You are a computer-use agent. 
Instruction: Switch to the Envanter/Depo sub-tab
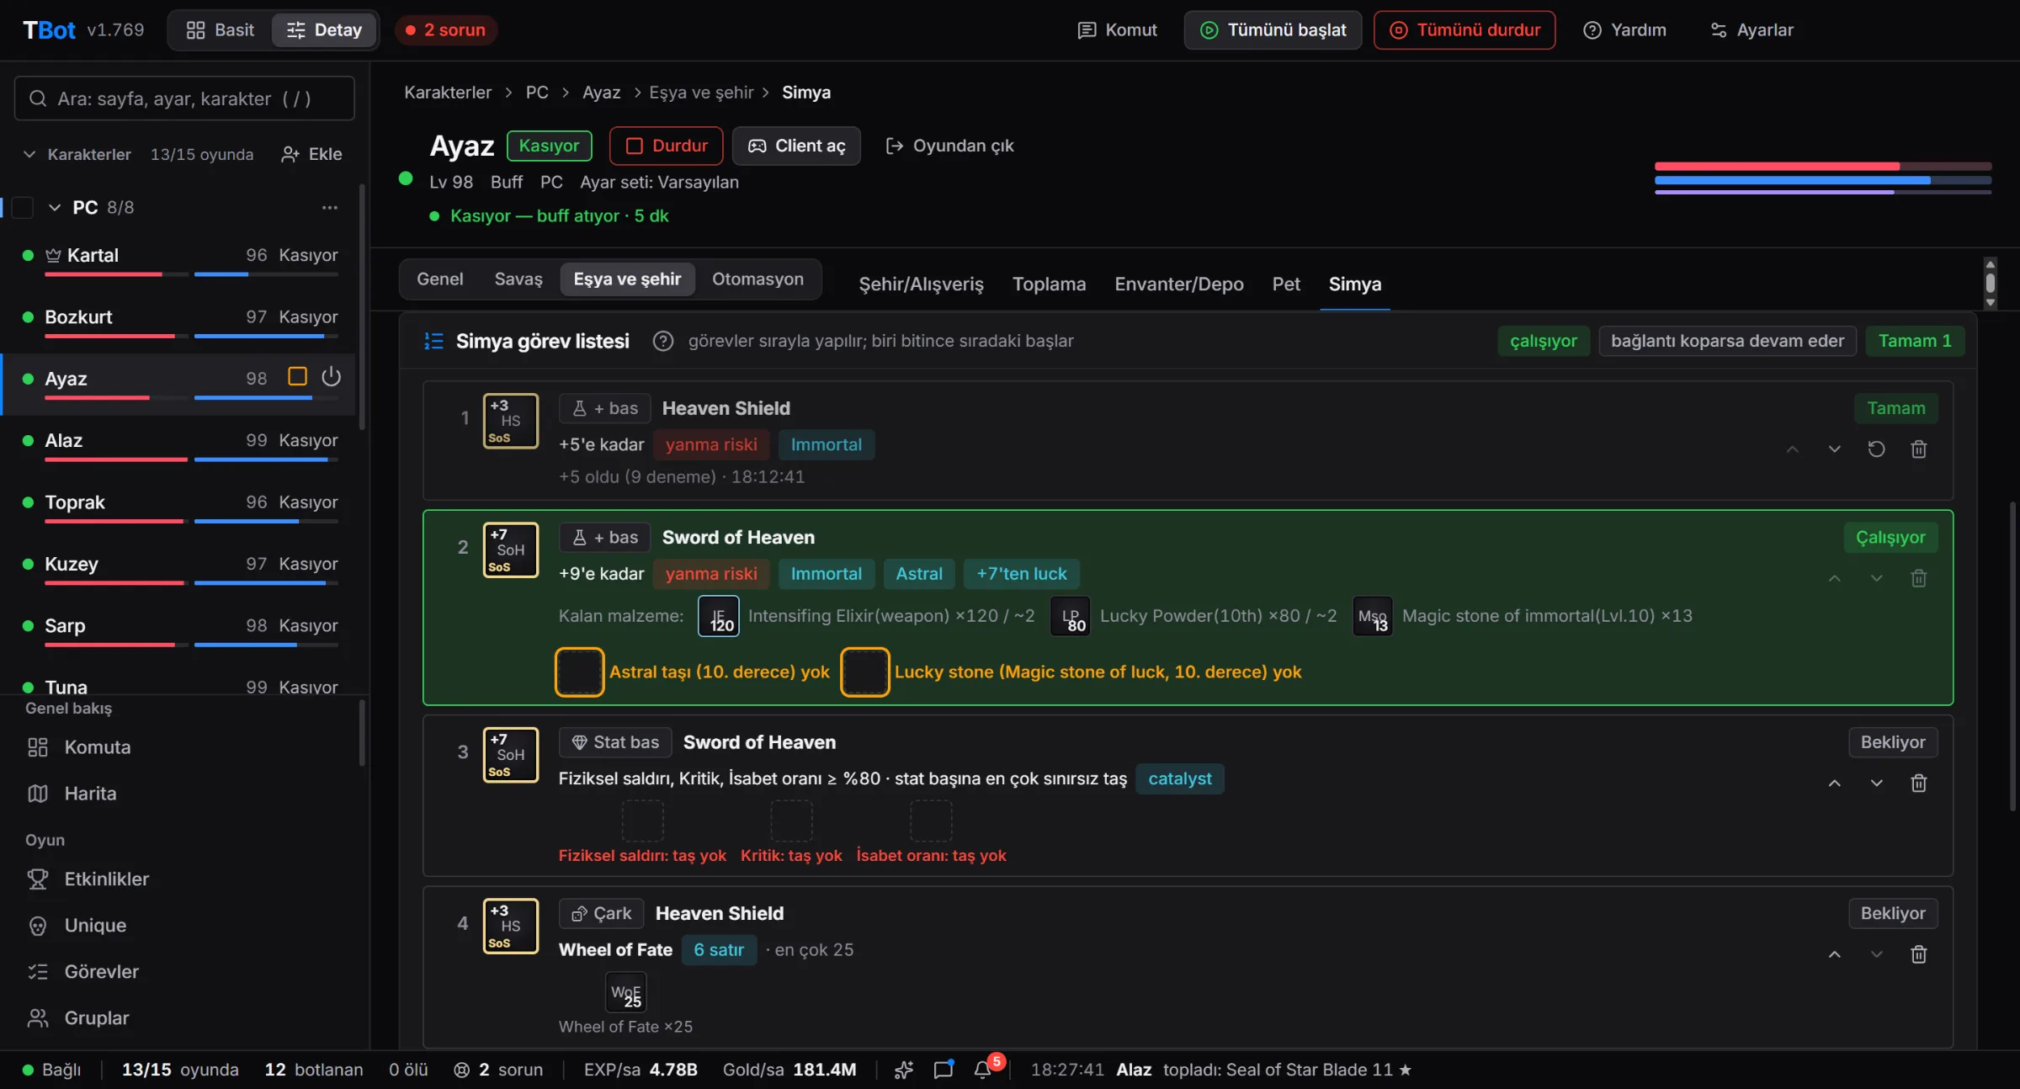pos(1179,284)
